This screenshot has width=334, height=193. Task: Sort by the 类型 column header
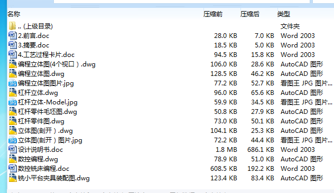(x=283, y=14)
